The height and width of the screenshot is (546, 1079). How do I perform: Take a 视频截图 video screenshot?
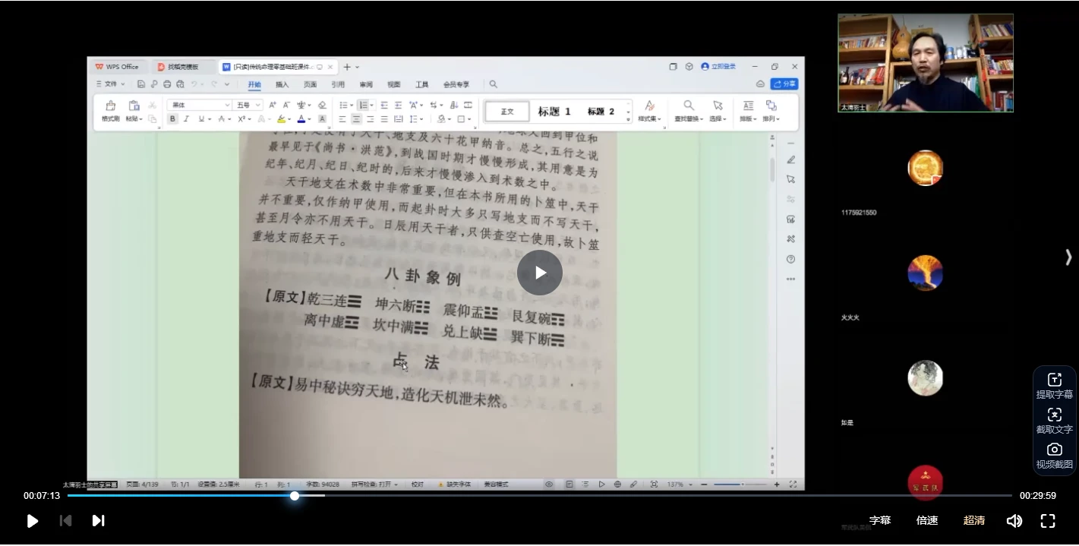(1055, 456)
